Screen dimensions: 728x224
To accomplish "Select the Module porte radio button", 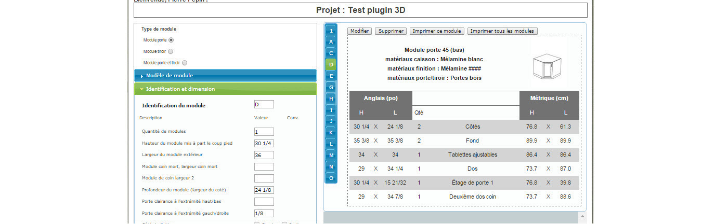I will pyautogui.click(x=171, y=40).
